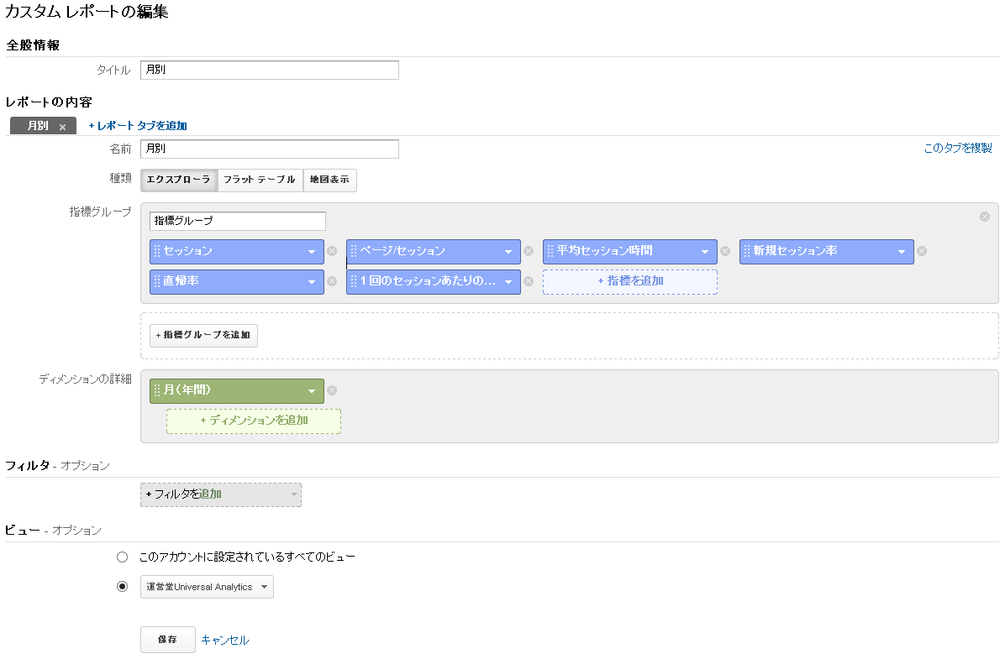
Task: Remove the セッション metric with its X icon
Action: click(332, 251)
